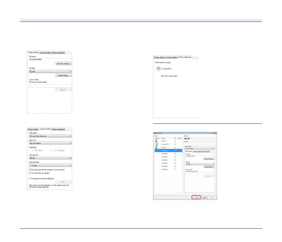The width and height of the screenshot is (282, 242).
Task: Click the E-mail ColorPDF job icon
Action: pos(156,144)
